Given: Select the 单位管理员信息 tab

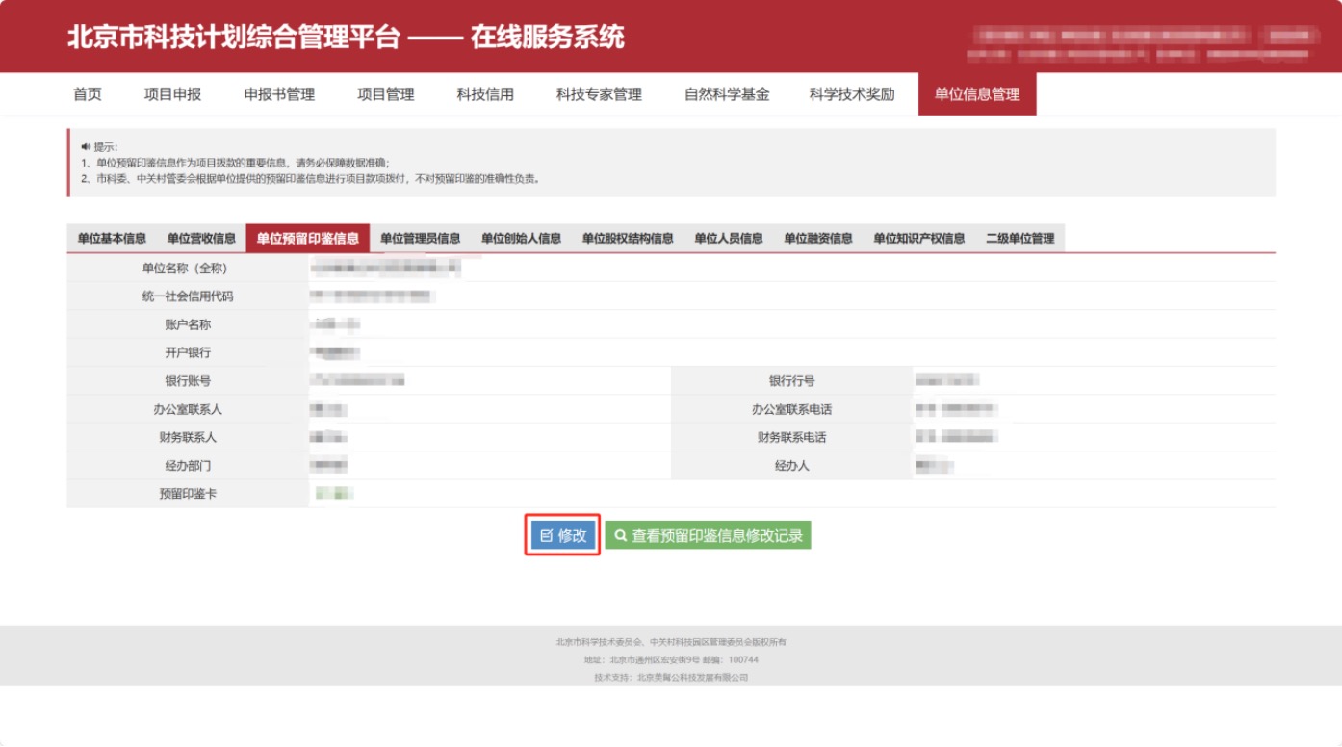Looking at the screenshot, I should click(420, 239).
